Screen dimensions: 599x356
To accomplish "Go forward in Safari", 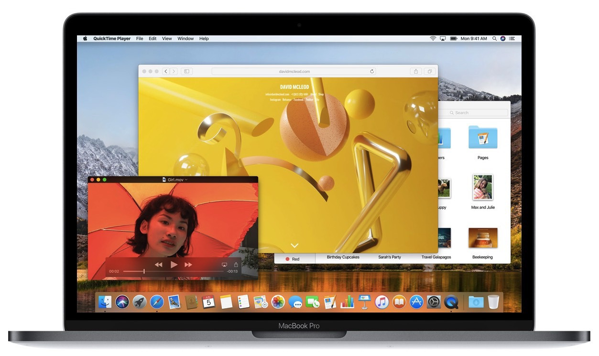I will pos(174,71).
